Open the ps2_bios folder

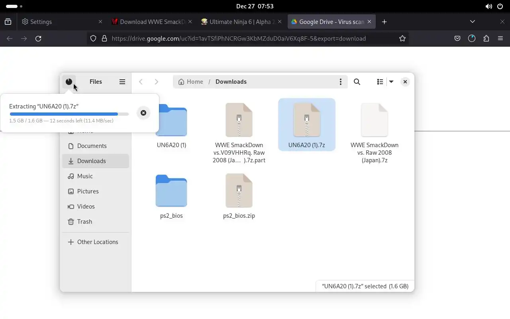coord(171,196)
